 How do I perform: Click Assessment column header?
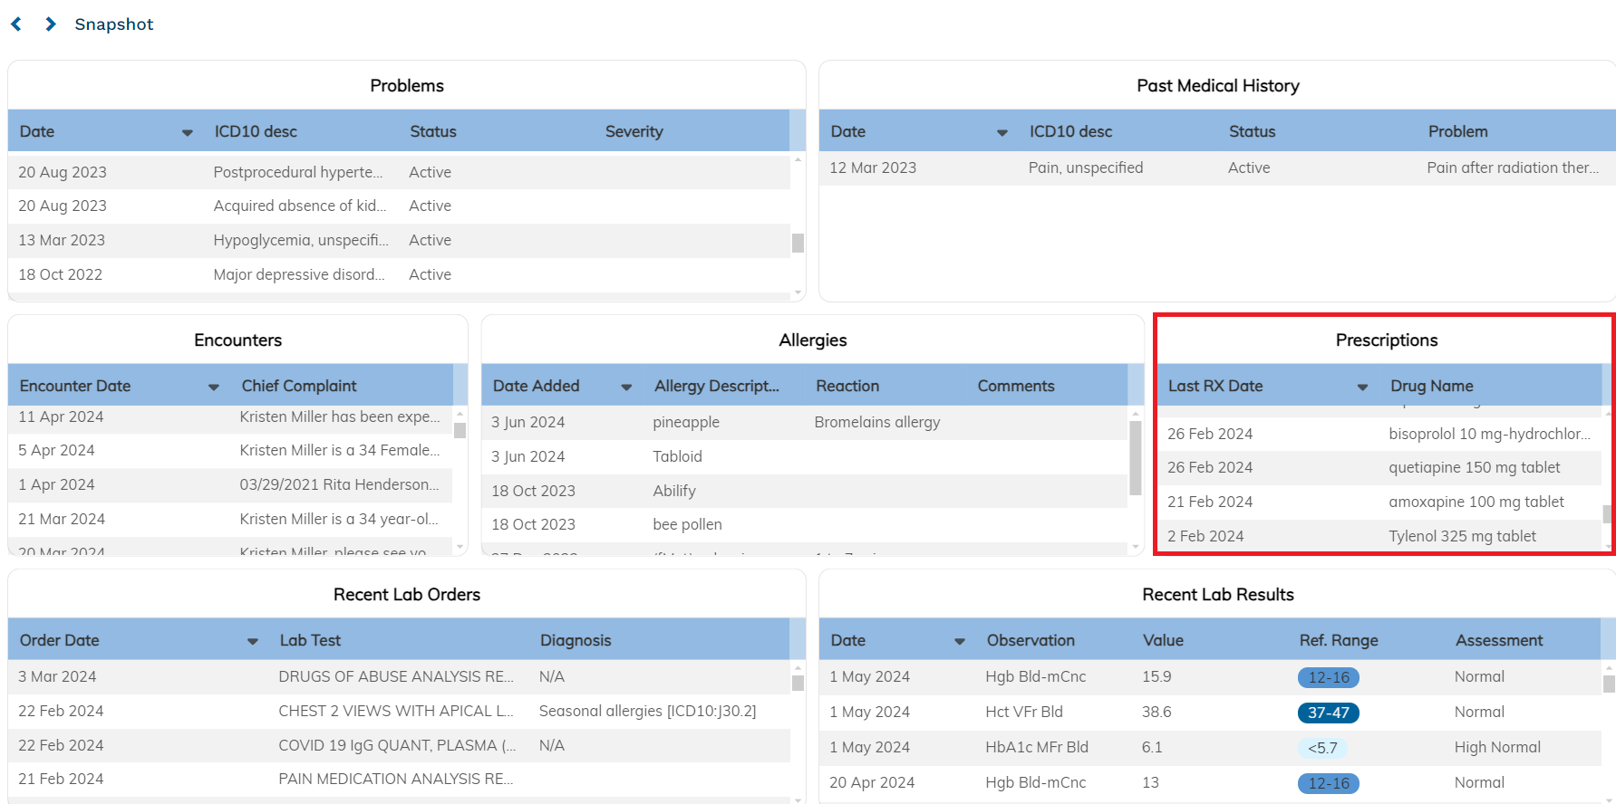(1499, 640)
